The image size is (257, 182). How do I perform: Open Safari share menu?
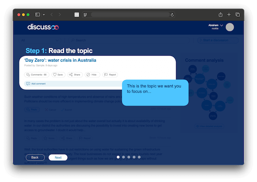point(220,15)
